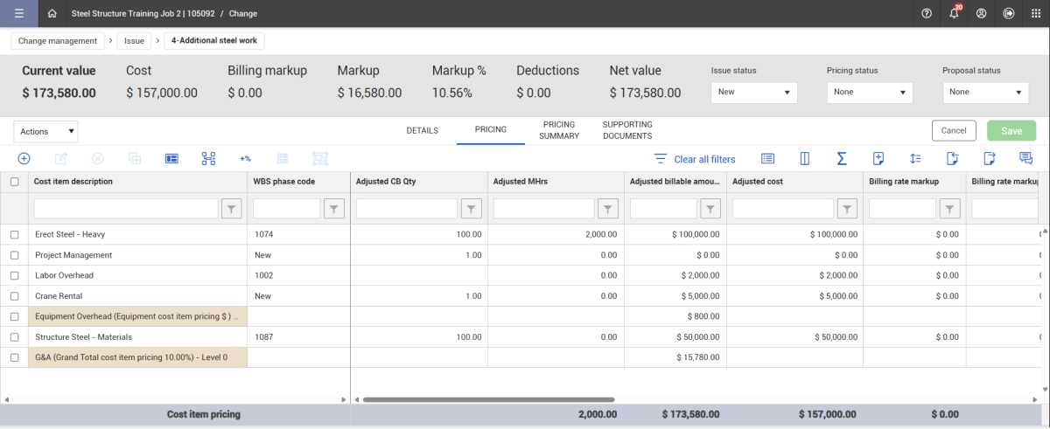Click the sigma totals icon
Screen dimensions: 1050x429
[841, 158]
